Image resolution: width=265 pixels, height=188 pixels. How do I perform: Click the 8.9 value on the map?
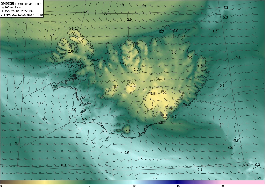74,110
